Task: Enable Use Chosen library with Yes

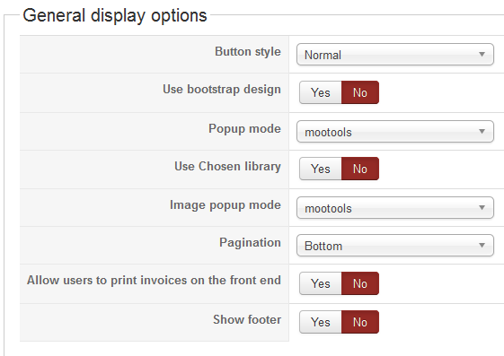Action: [x=321, y=169]
